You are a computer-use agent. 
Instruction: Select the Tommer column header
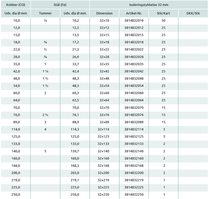pyautogui.click(x=45, y=13)
